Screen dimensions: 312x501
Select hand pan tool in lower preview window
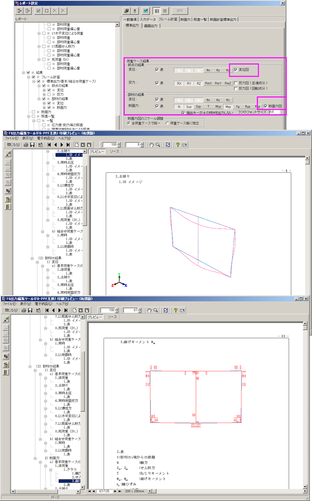pos(149,310)
